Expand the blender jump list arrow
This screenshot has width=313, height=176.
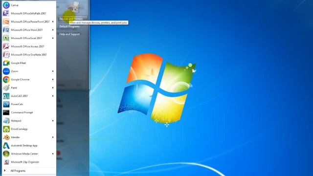click(53, 137)
